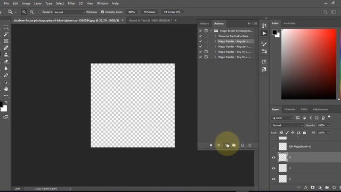Hide layer 2 eye icon
Viewport: 341px width, 192px height.
coord(273,179)
